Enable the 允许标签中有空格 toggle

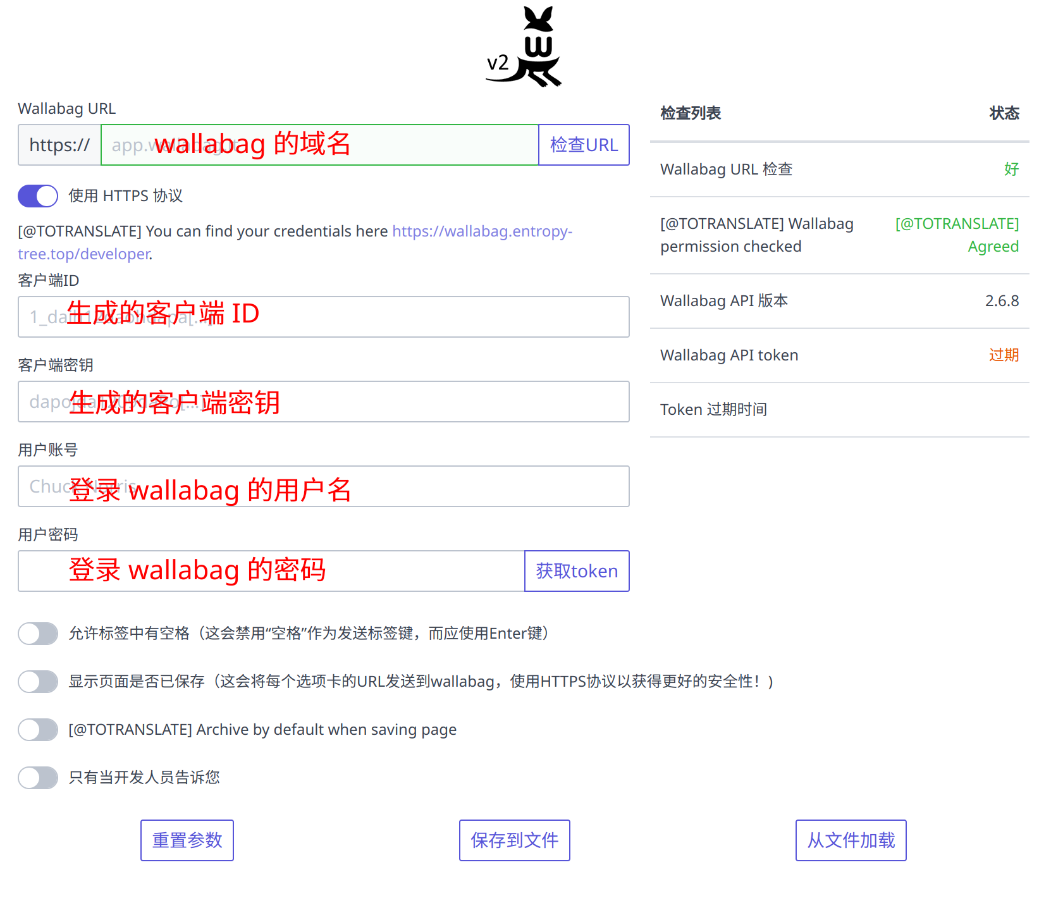pyautogui.click(x=38, y=634)
